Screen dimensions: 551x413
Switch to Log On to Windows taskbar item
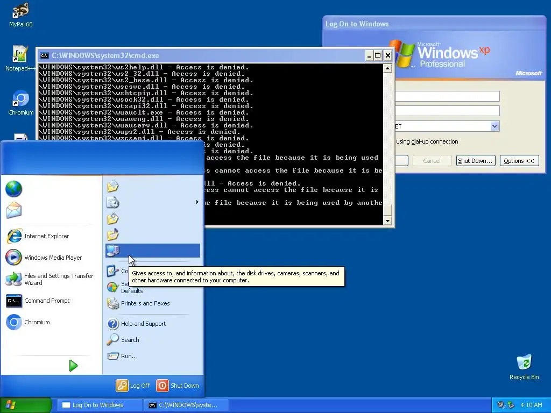point(100,405)
